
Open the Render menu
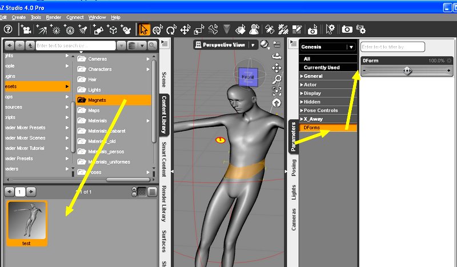click(54, 18)
